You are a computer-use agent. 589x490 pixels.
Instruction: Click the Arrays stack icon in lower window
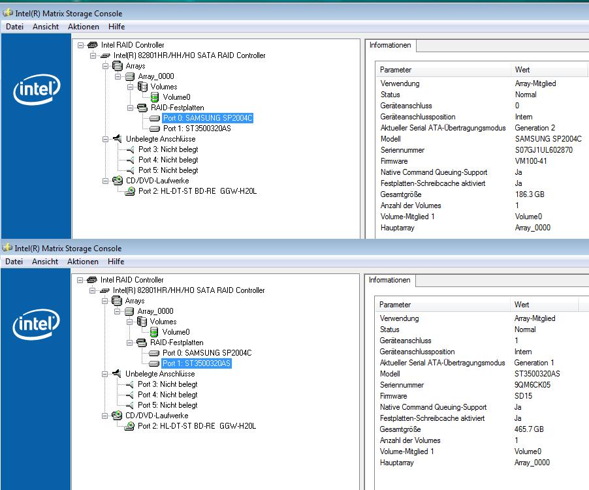point(117,301)
